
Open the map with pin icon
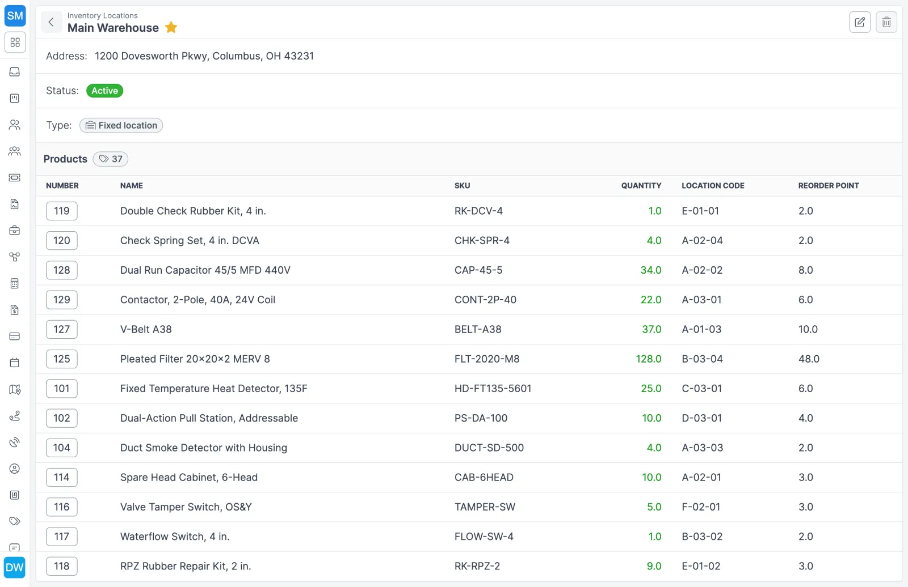[15, 389]
